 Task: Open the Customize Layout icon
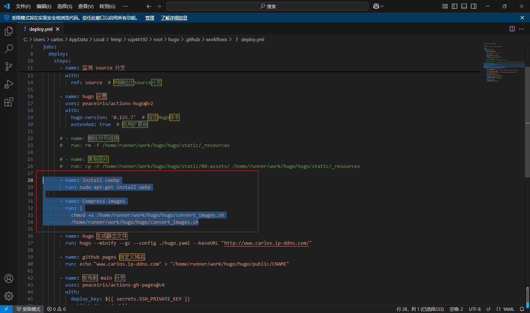445,6
